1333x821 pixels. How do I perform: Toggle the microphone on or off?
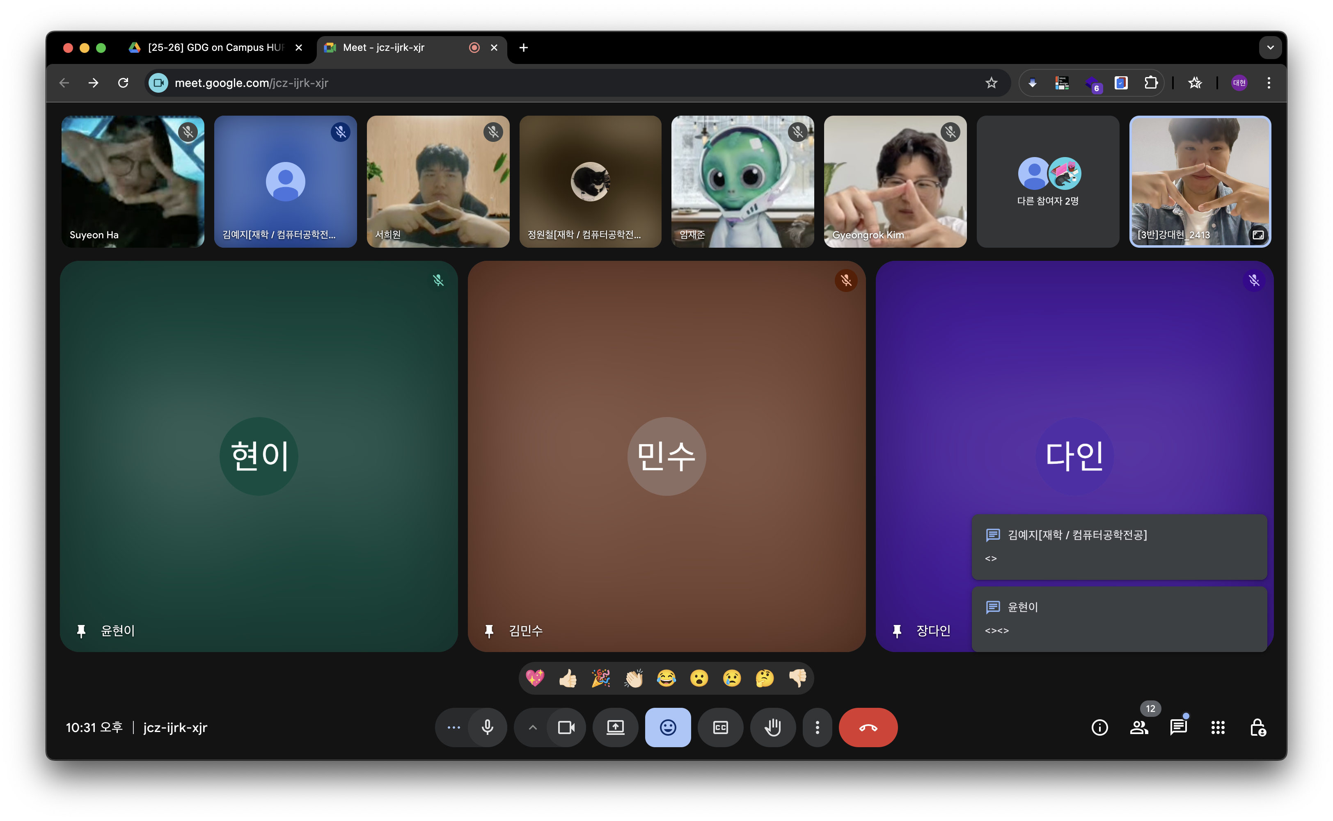(x=488, y=727)
